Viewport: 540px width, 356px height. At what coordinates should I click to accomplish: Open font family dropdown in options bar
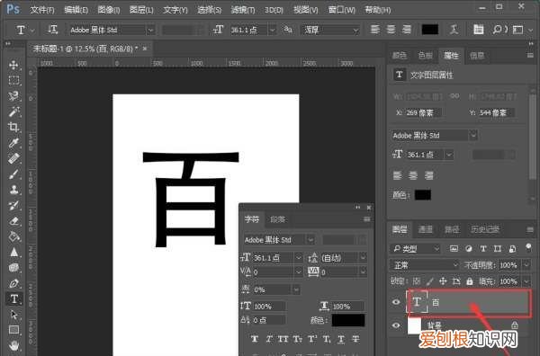pyautogui.click(x=150, y=31)
